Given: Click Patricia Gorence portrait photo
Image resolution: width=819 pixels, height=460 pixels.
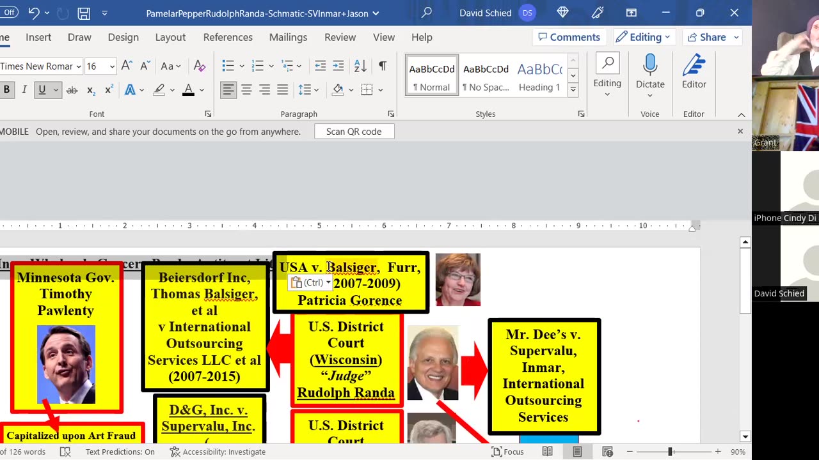Looking at the screenshot, I should 457,279.
